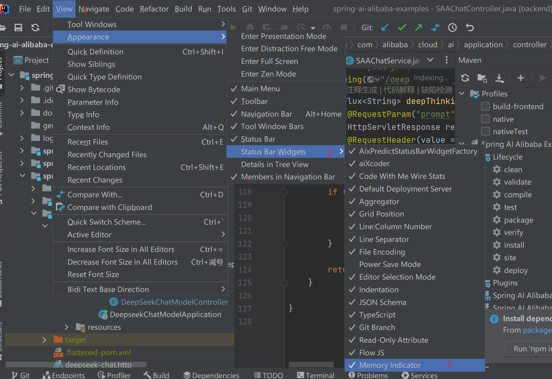Viewport: 552px width, 379px height.
Task: Click the Git Update Project arrow
Action: (385, 28)
